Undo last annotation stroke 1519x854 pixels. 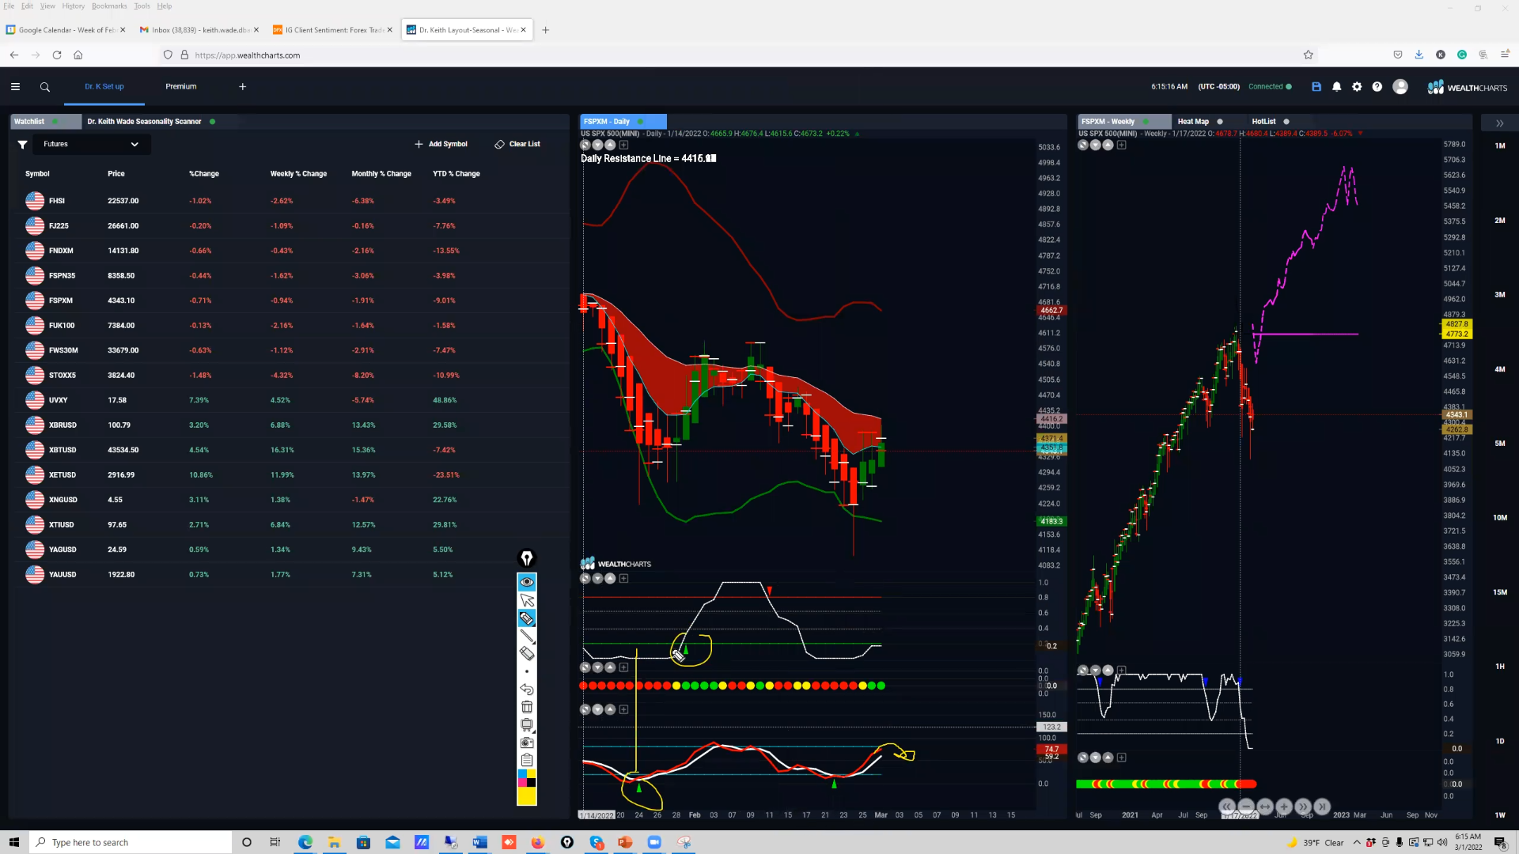pyautogui.click(x=527, y=690)
